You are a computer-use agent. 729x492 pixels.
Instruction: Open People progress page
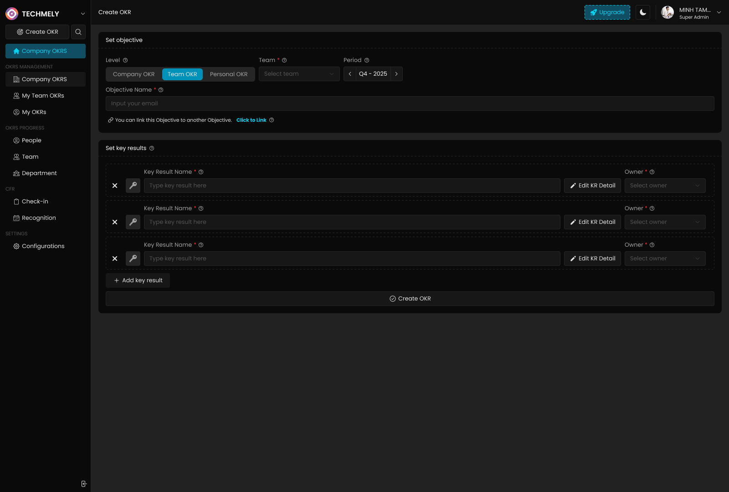tap(46, 140)
